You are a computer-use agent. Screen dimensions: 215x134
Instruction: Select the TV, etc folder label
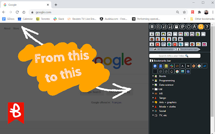coord(163,115)
